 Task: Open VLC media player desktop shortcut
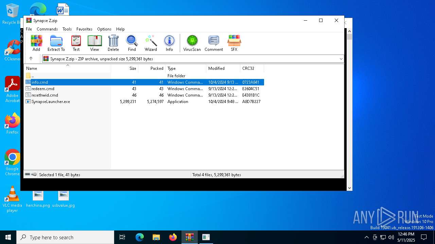tap(12, 200)
